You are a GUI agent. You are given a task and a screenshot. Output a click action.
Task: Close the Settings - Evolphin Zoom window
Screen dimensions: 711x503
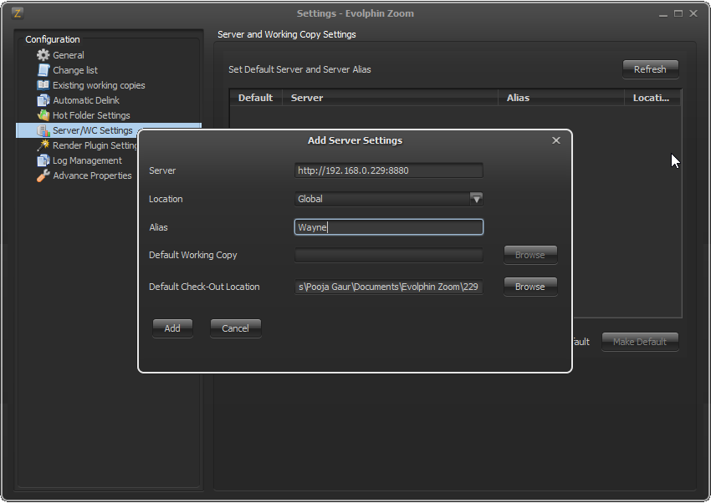[x=693, y=13]
